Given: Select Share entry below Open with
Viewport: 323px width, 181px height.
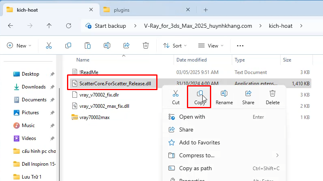Looking at the screenshot, I should (x=224, y=130).
